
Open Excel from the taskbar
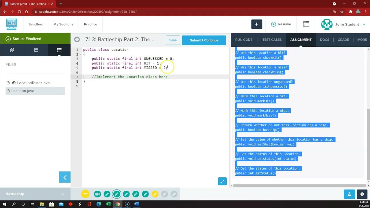[x=108, y=204]
